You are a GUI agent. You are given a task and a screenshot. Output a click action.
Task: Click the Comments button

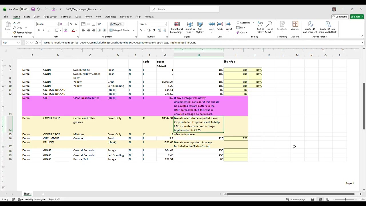[340, 17]
